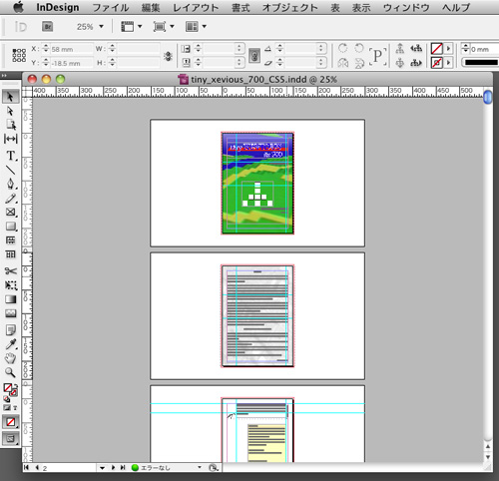This screenshot has width=499, height=481.
Task: Go to first page in status bar
Action: tap(27, 467)
